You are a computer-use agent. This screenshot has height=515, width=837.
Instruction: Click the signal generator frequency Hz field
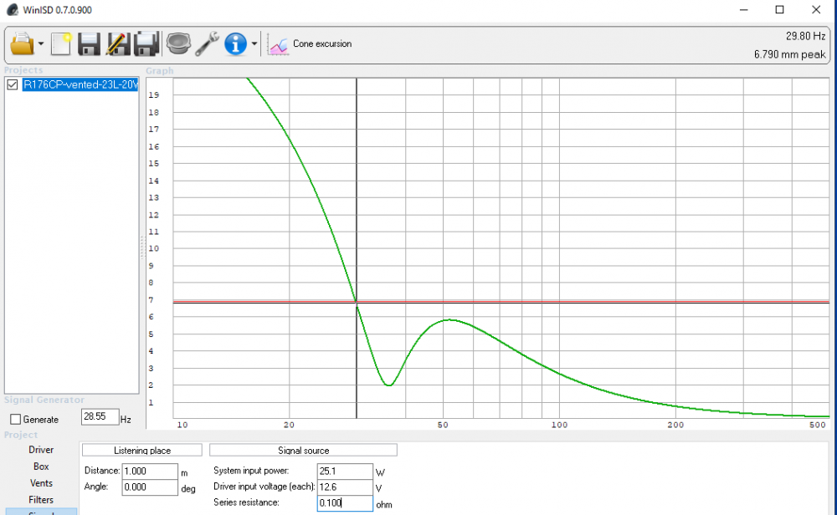tap(99, 417)
